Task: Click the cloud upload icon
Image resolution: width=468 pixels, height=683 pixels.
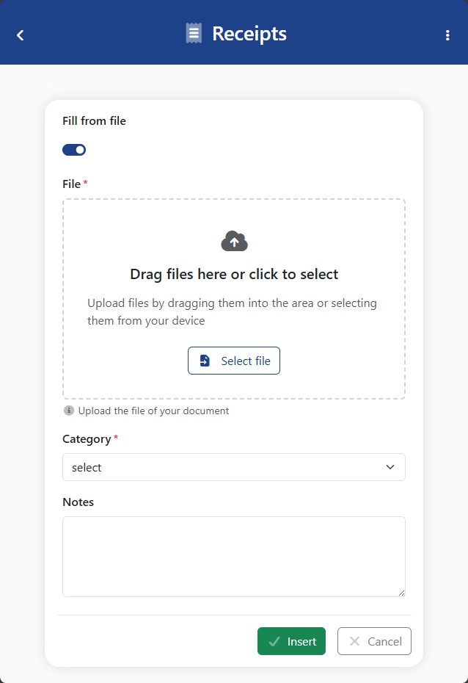Action: tap(234, 241)
